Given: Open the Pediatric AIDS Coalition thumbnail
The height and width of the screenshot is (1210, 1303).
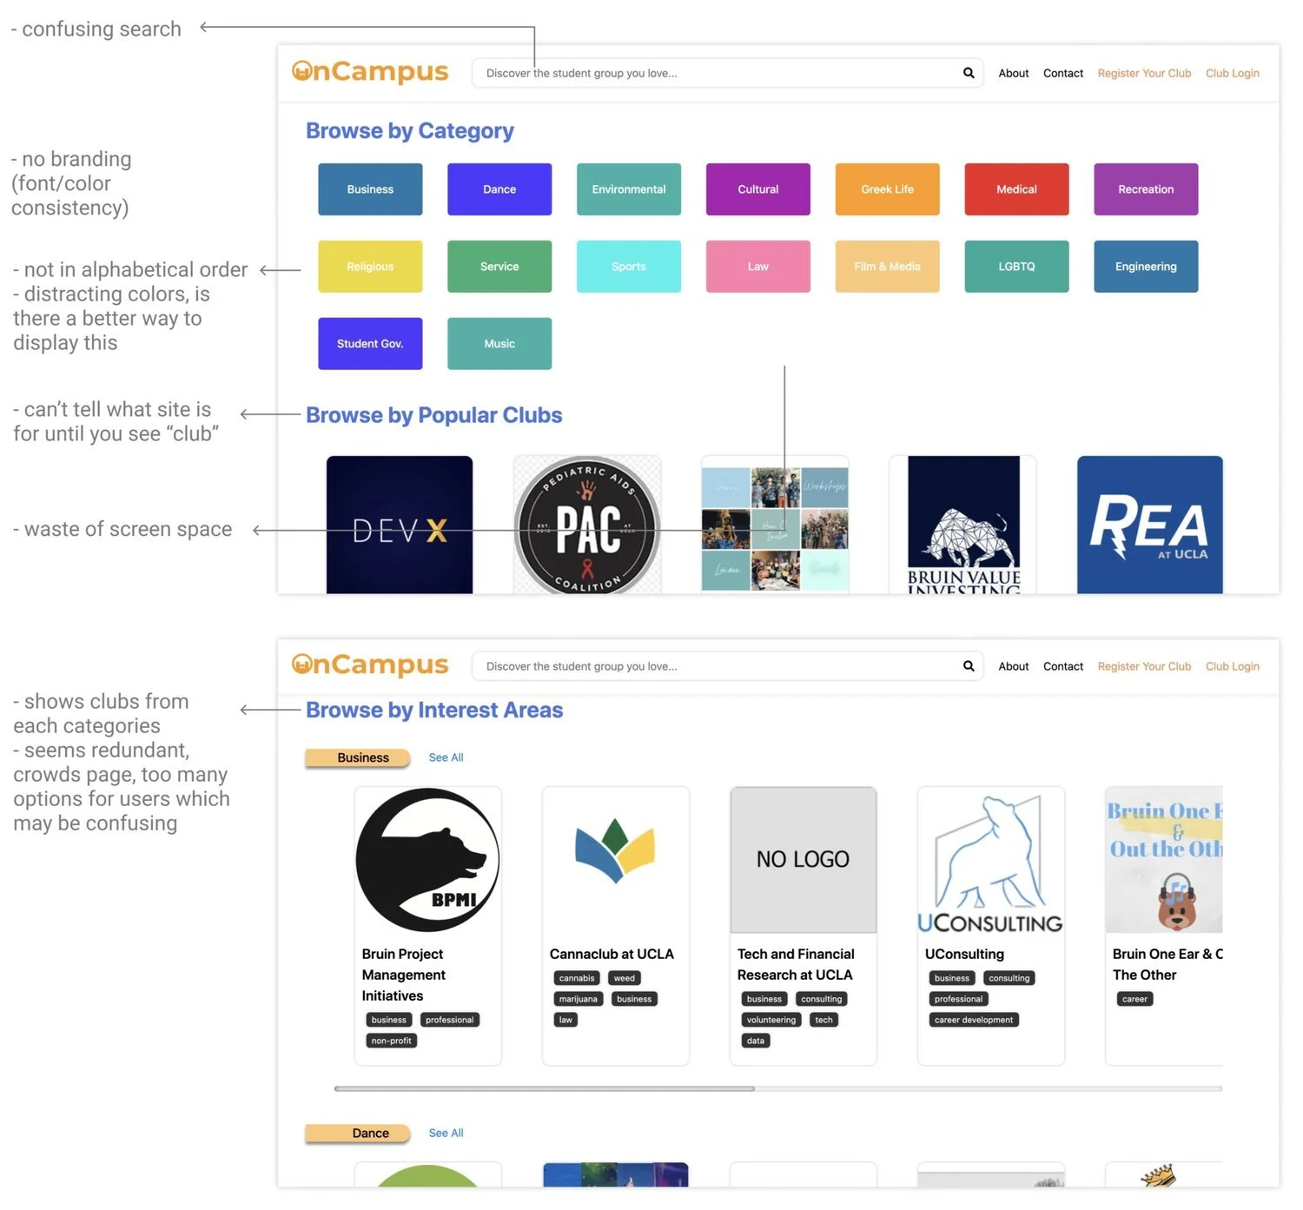Looking at the screenshot, I should coord(587,525).
